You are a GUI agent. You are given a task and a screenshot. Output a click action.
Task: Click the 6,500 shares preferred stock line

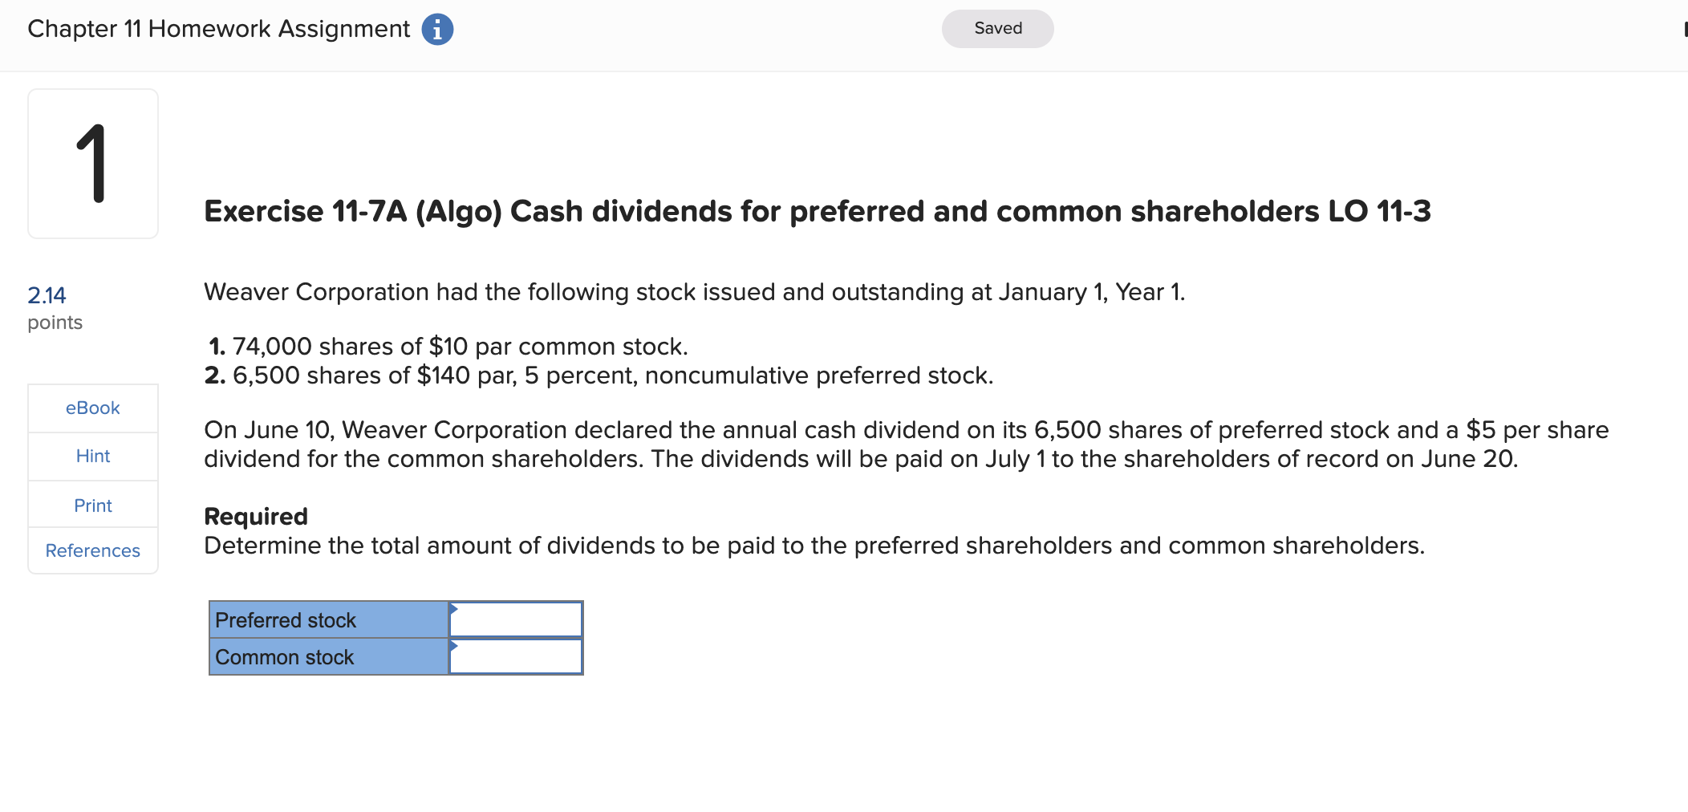pos(599,376)
